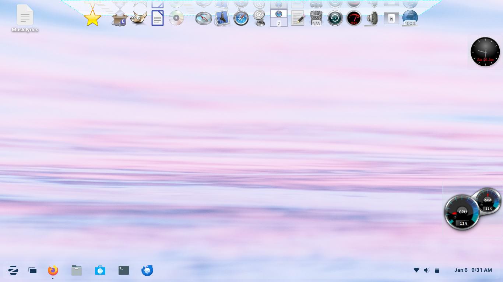The width and height of the screenshot is (503, 282).
Task: Click the @ spring contacts icon
Action: point(260,18)
